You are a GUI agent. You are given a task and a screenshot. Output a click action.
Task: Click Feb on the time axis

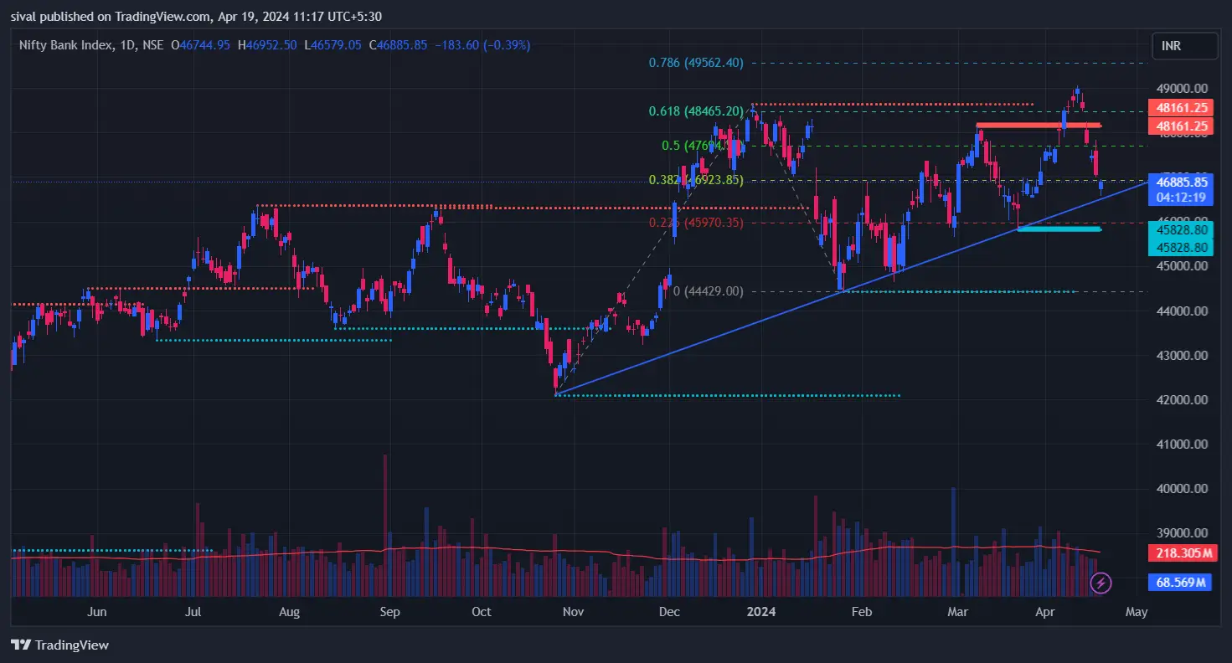click(x=862, y=612)
